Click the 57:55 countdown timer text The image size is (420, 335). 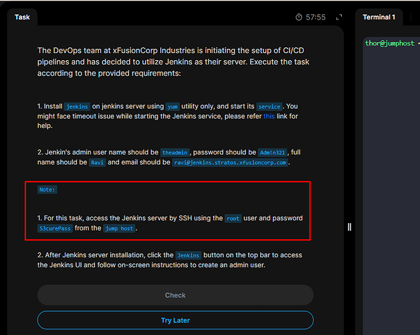coord(316,17)
